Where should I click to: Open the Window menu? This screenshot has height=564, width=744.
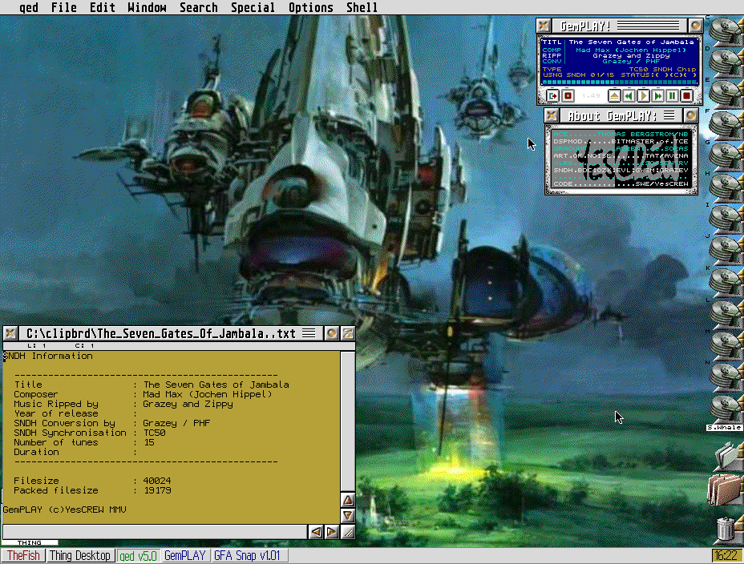(x=147, y=7)
